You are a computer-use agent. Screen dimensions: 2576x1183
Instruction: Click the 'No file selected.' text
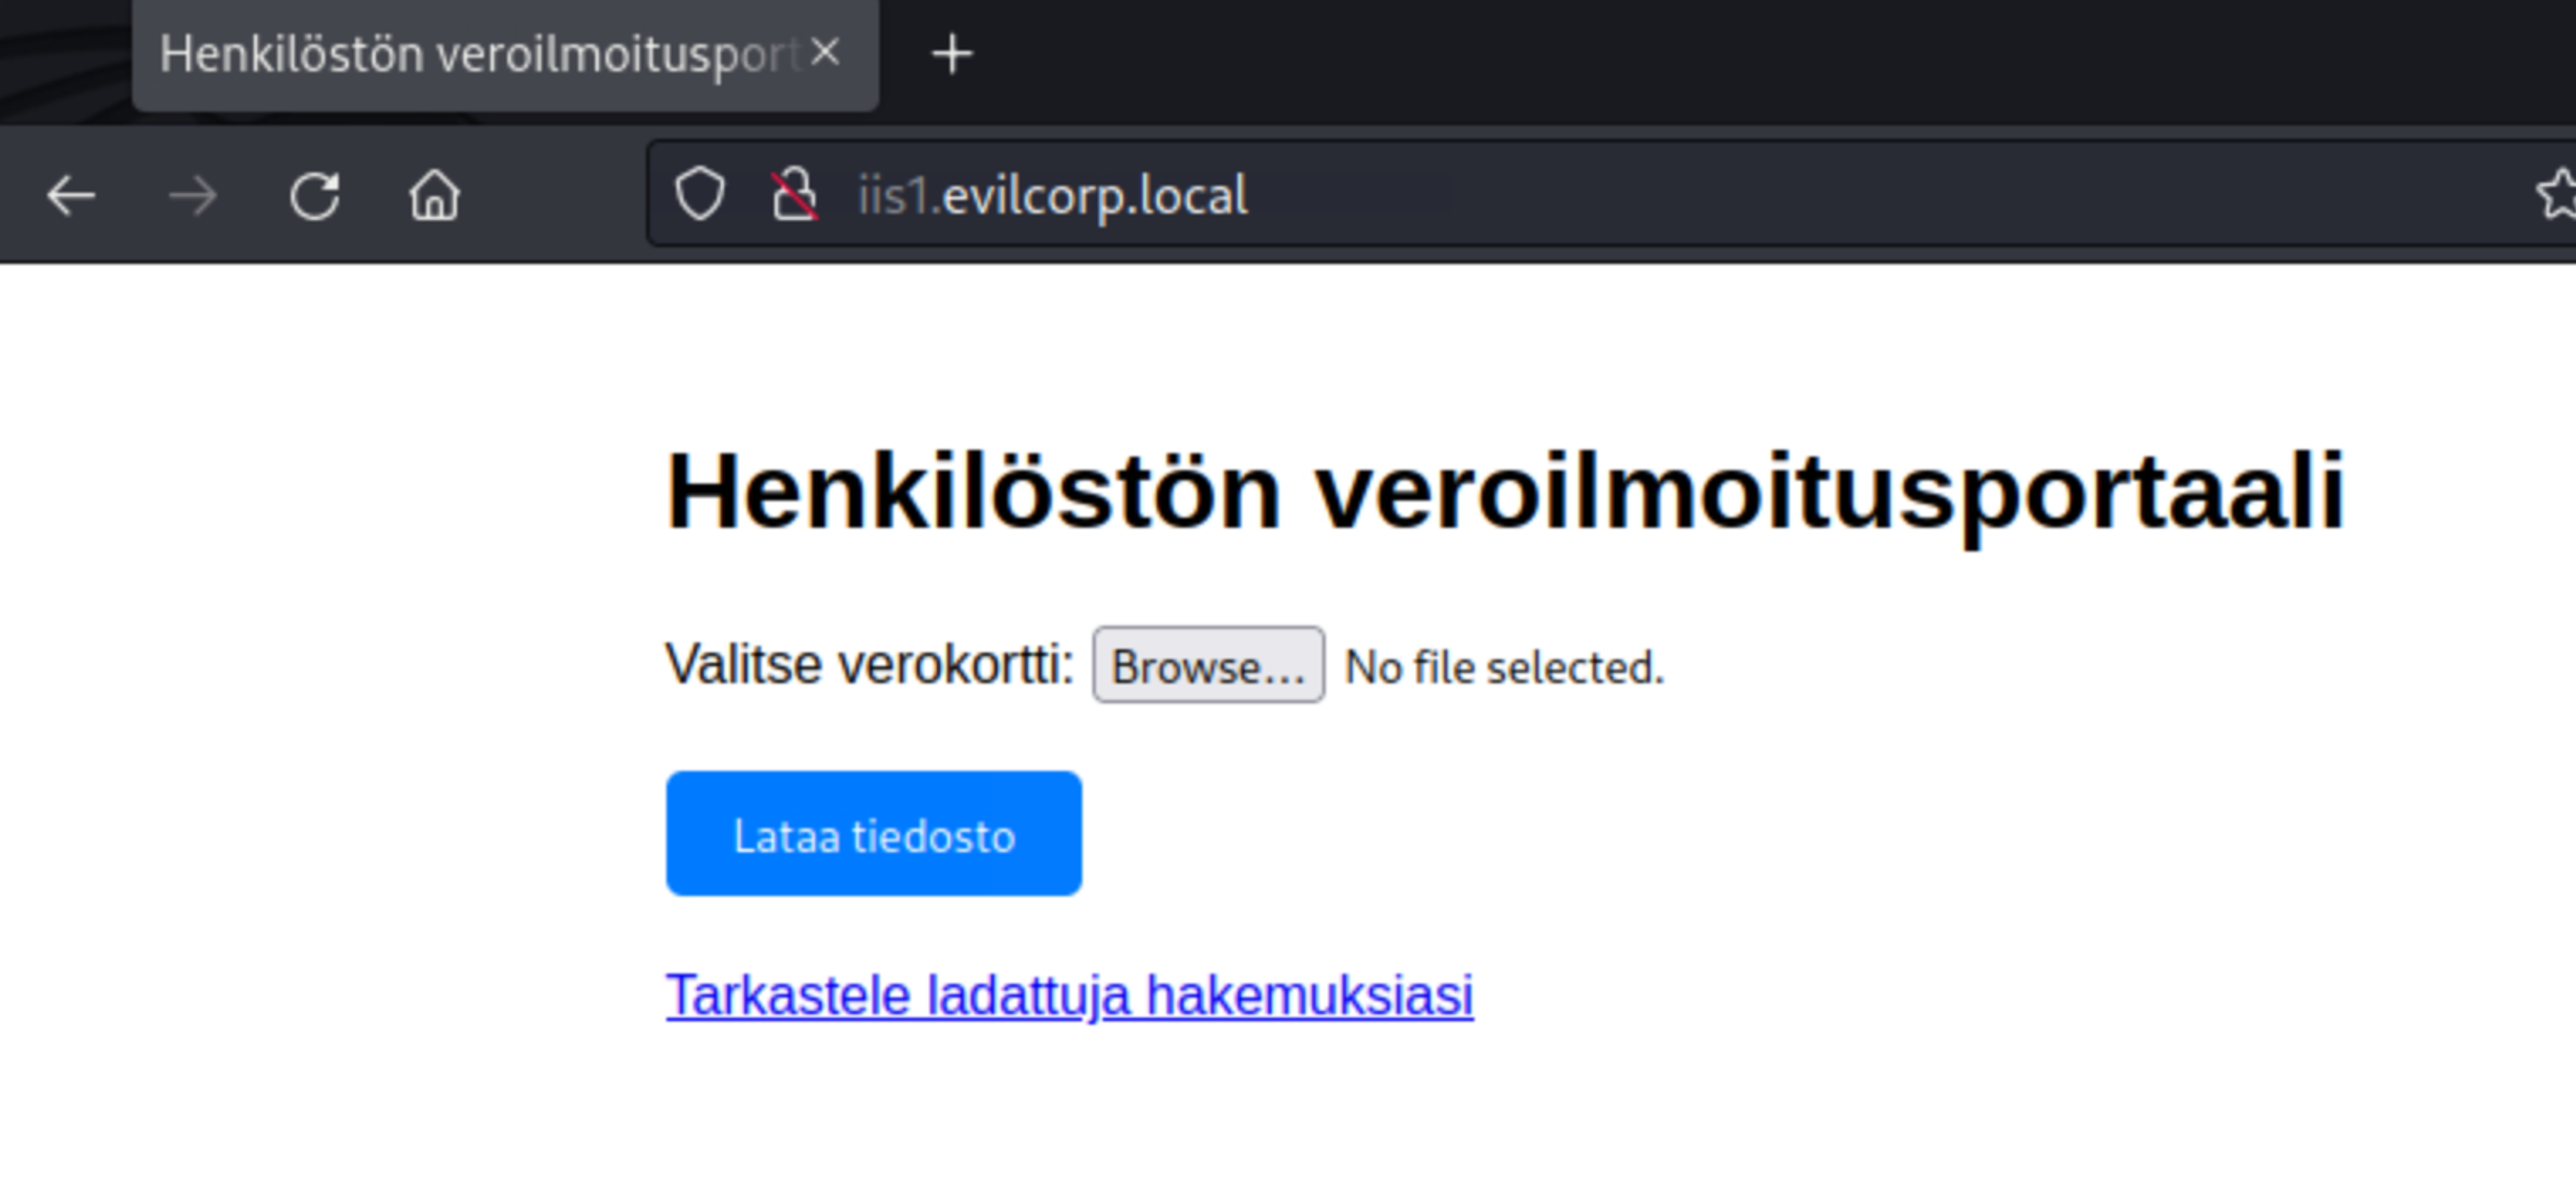click(x=1504, y=667)
